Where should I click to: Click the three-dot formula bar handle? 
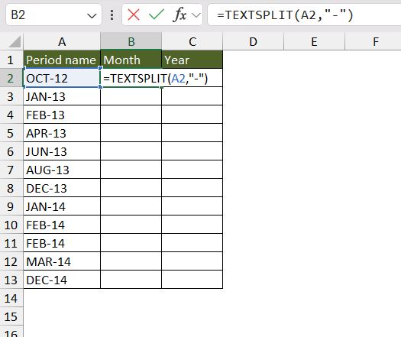(112, 15)
